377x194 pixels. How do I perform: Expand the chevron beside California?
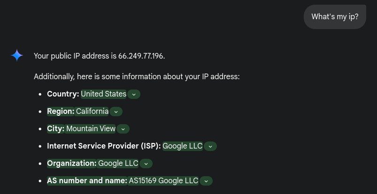click(x=116, y=112)
